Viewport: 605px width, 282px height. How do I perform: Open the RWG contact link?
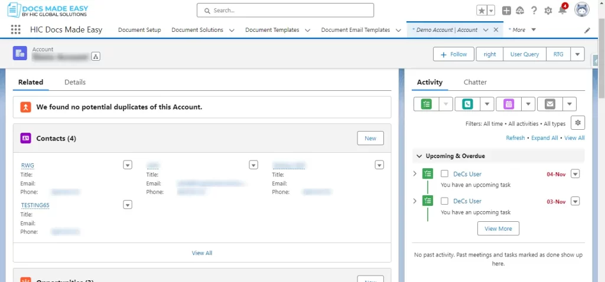click(x=27, y=165)
